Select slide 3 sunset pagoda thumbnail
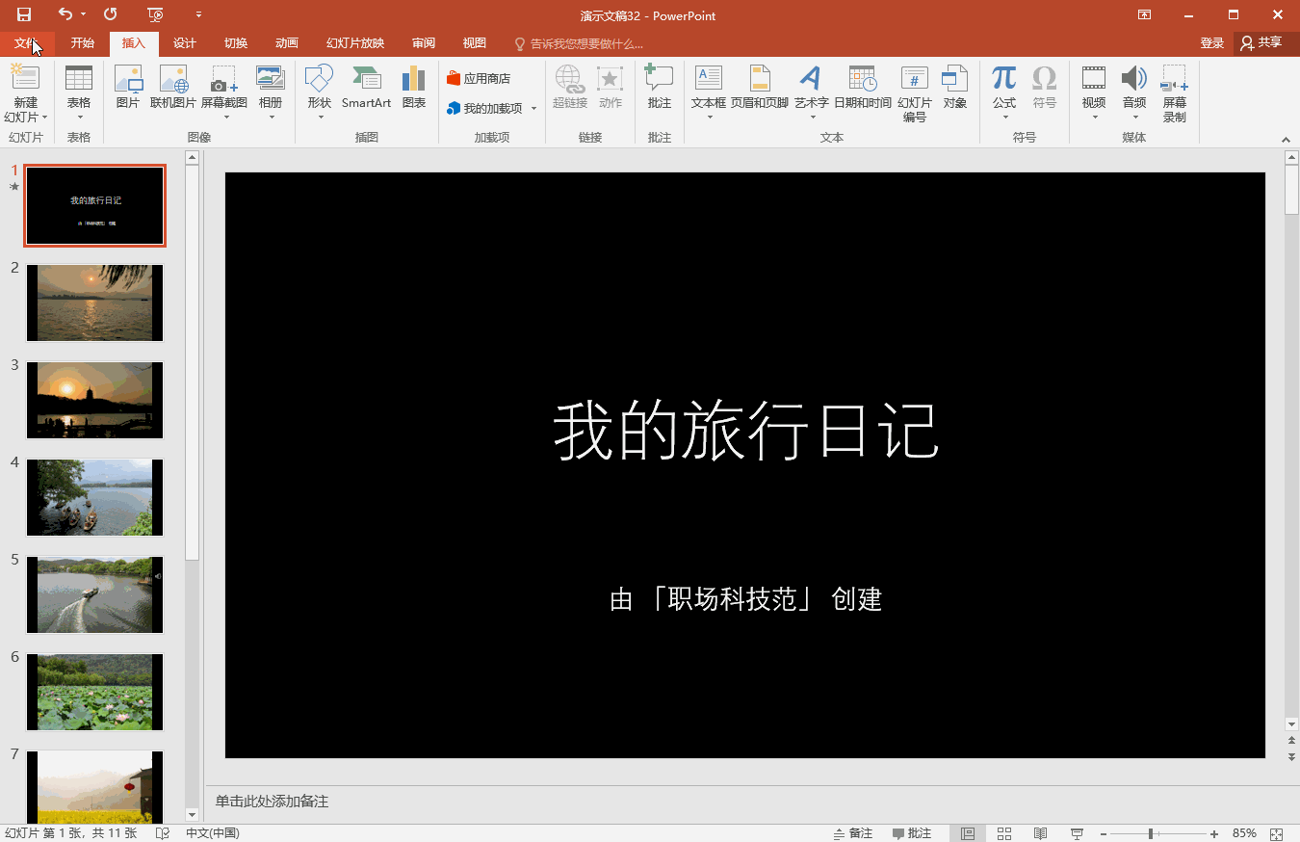Screen dimensions: 1300x842 pyautogui.click(x=94, y=400)
